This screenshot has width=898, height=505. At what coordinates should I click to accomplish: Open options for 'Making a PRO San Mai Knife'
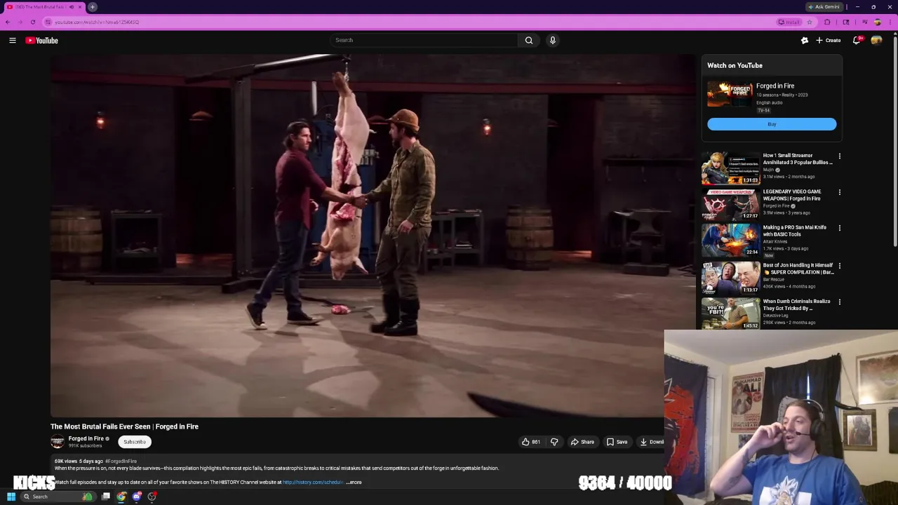[839, 228]
